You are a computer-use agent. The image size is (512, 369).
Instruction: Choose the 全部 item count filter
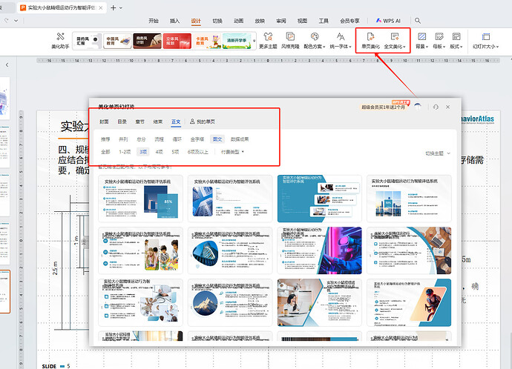coord(105,151)
